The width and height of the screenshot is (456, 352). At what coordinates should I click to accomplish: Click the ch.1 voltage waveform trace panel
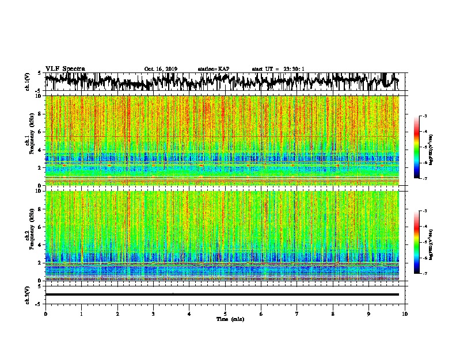pos(225,82)
